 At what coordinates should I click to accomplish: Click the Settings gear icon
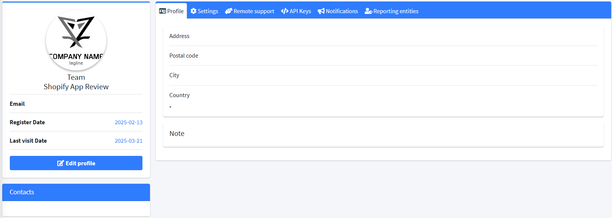[193, 11]
